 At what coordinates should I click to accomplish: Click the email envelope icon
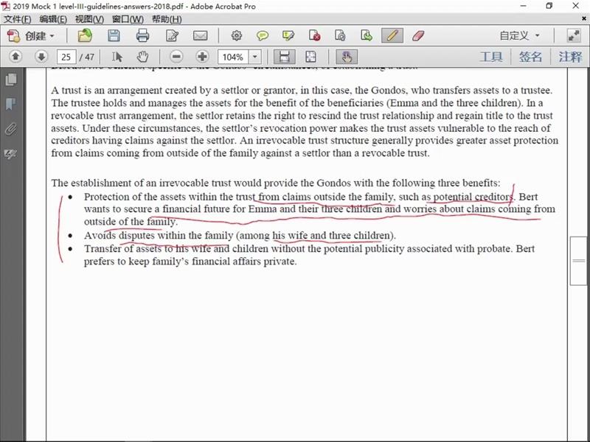pyautogui.click(x=200, y=35)
